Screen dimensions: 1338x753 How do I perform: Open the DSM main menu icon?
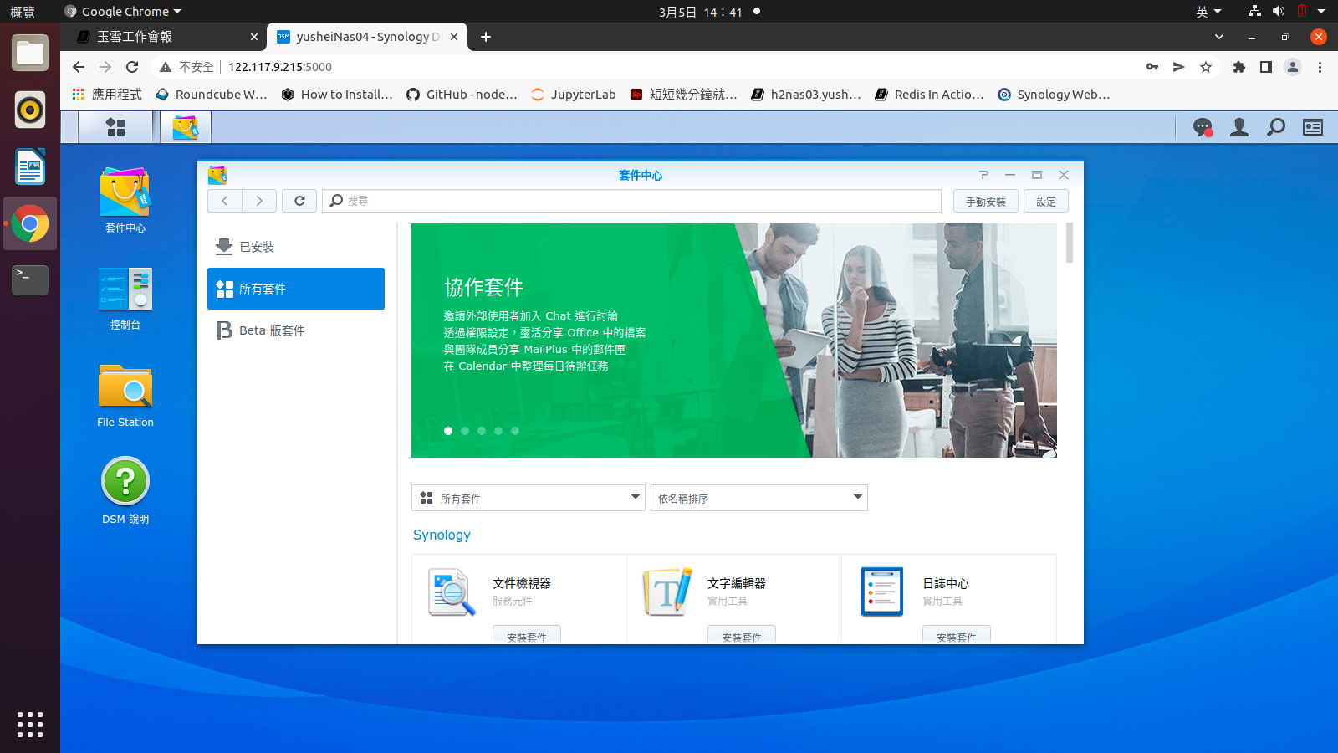click(x=115, y=127)
